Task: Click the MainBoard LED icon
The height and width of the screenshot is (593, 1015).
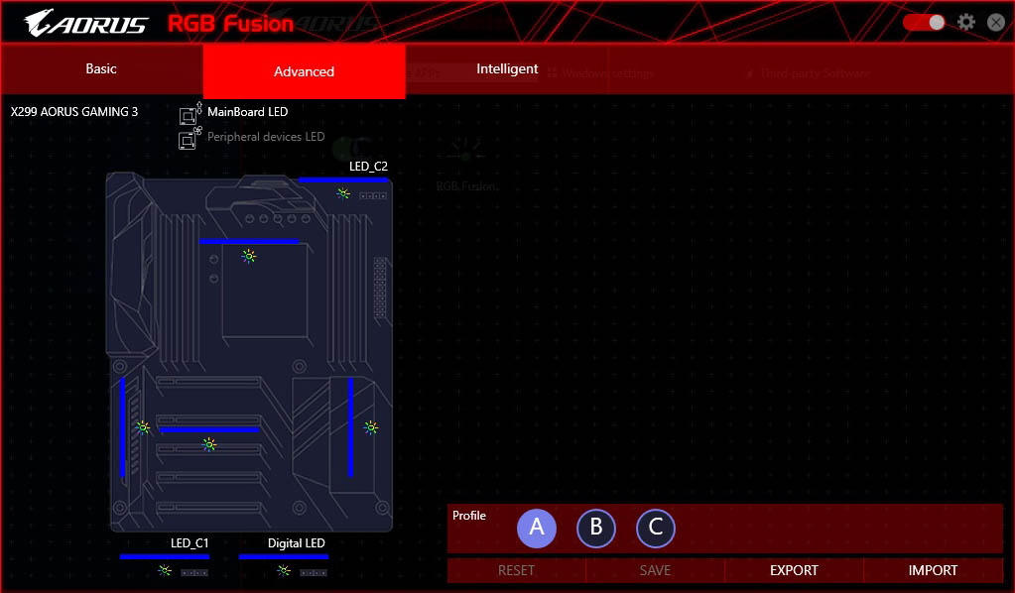Action: click(190, 113)
